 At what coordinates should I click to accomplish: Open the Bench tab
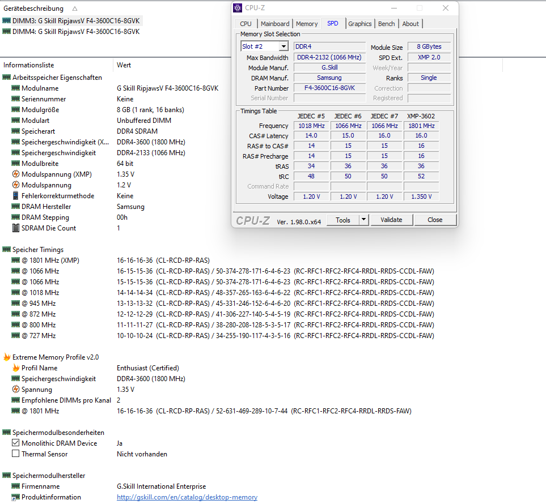[x=387, y=24]
